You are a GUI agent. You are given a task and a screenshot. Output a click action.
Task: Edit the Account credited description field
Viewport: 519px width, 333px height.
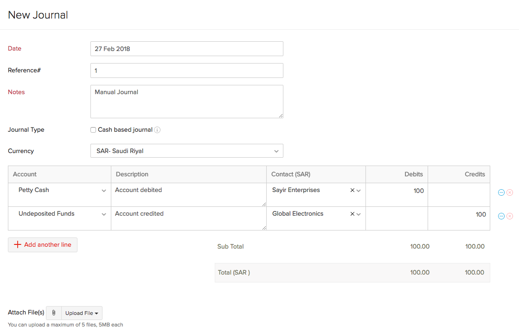coord(188,218)
